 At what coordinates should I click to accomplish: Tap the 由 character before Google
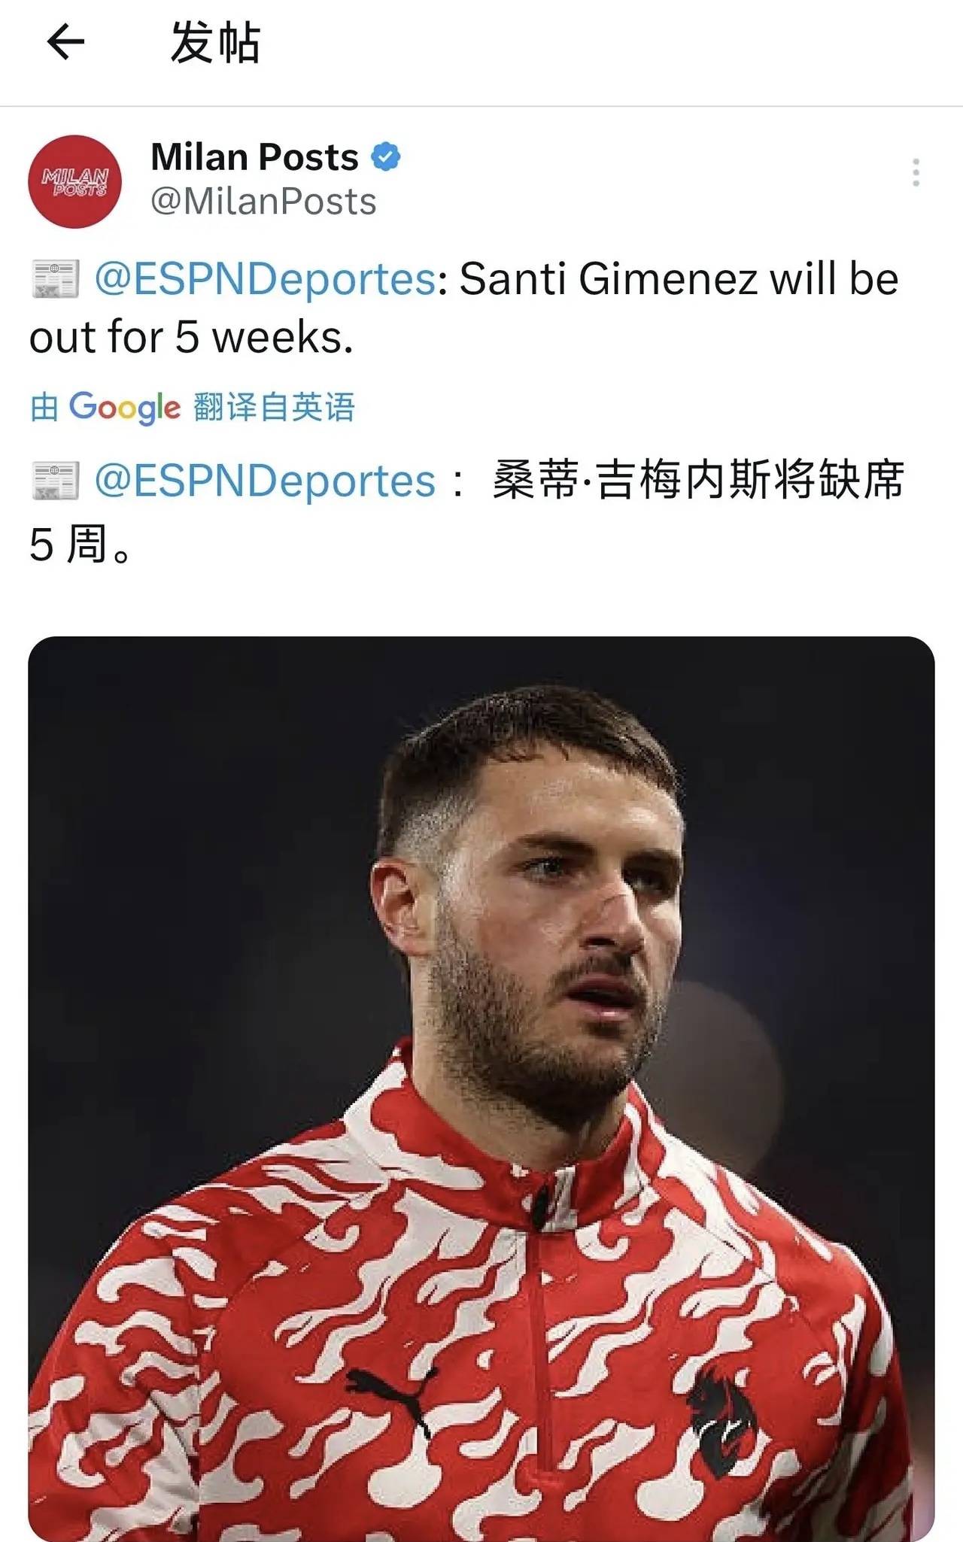click(x=44, y=407)
